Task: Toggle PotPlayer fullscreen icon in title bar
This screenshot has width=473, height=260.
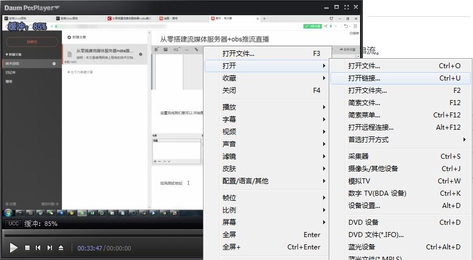Action: (346, 7)
